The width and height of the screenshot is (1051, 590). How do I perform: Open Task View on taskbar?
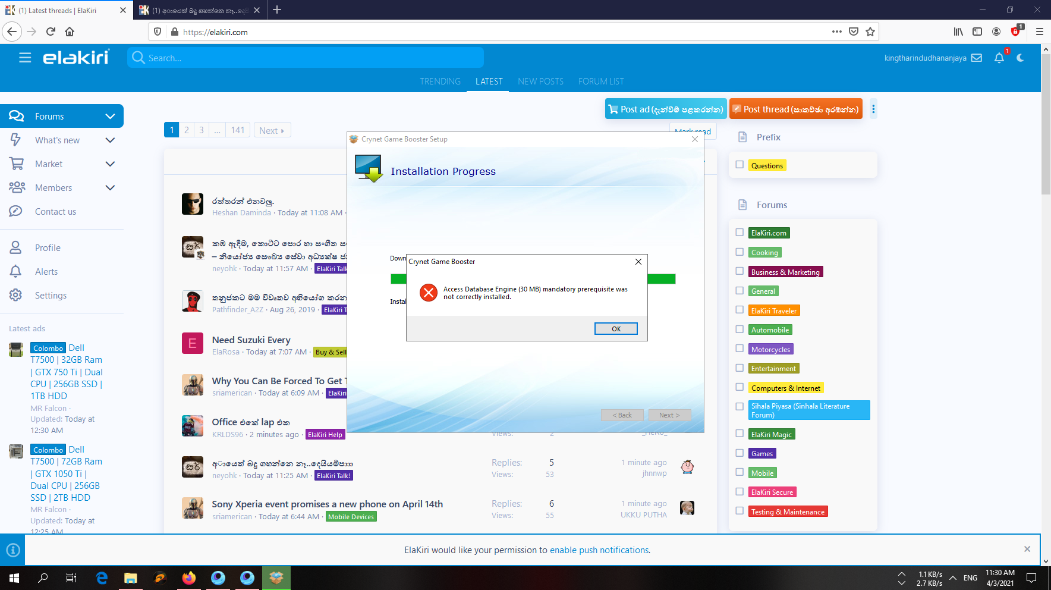point(71,578)
